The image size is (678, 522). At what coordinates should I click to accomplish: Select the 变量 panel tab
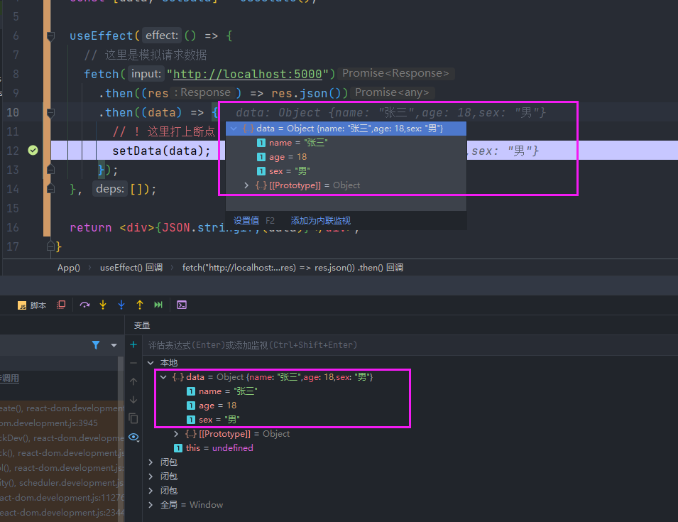tap(142, 325)
